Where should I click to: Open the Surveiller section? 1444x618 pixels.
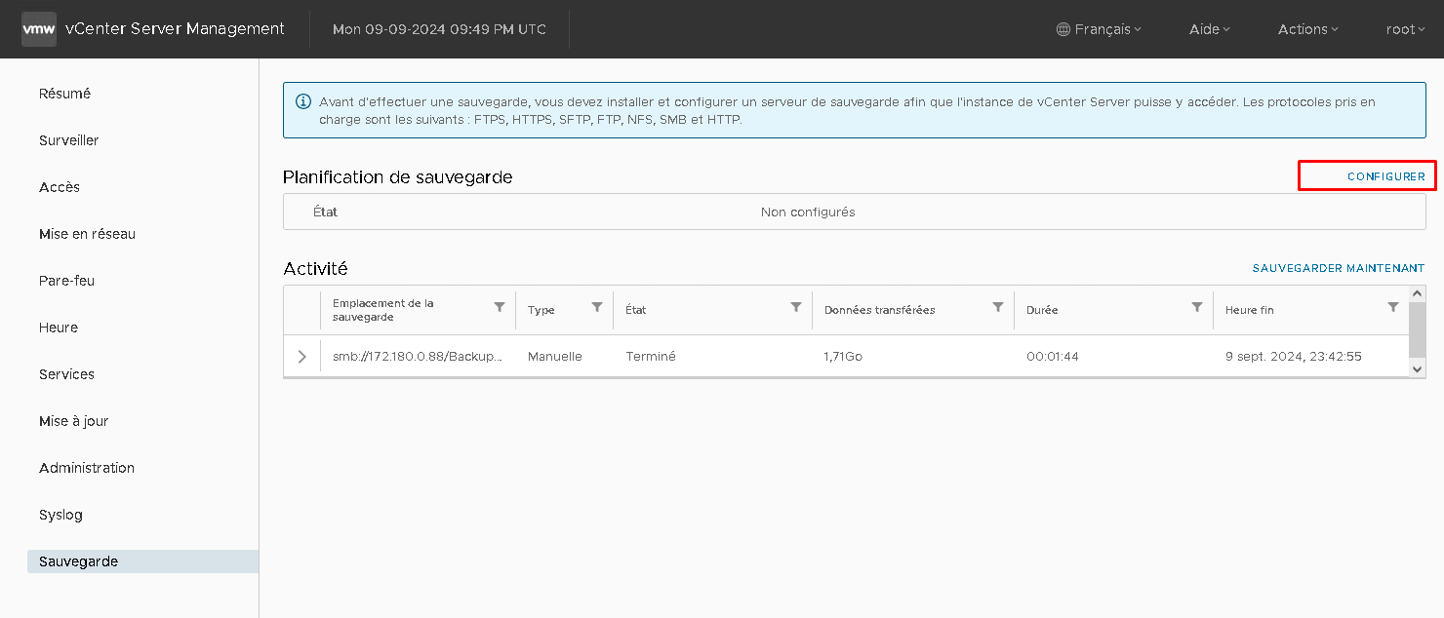(68, 140)
